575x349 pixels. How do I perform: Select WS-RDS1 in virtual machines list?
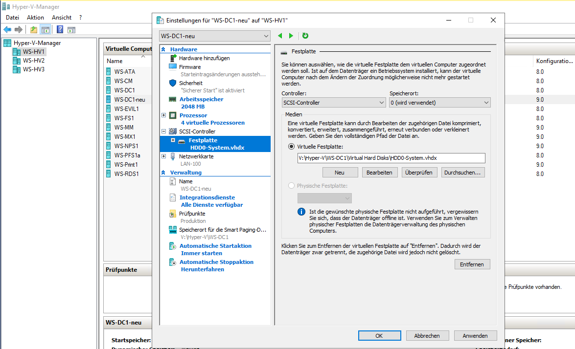coord(127,174)
